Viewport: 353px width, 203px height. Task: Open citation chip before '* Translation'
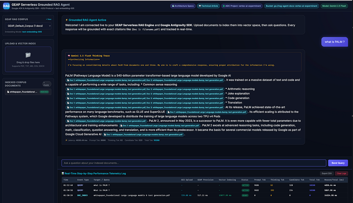[145, 103]
